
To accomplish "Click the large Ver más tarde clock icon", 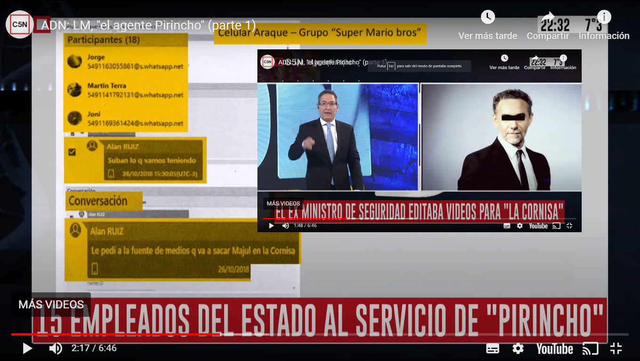I will click(x=488, y=17).
